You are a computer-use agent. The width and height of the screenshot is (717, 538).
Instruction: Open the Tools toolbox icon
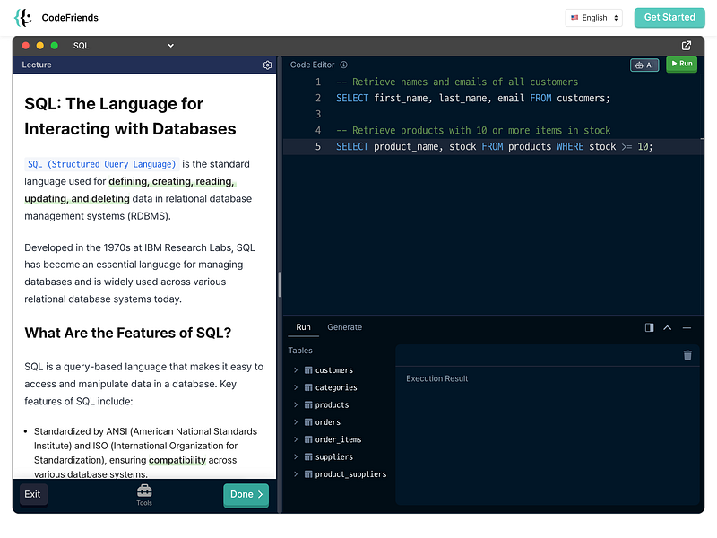[144, 492]
